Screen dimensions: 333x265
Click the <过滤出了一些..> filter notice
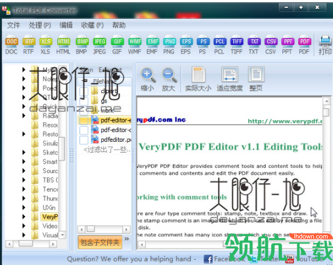[107, 150]
